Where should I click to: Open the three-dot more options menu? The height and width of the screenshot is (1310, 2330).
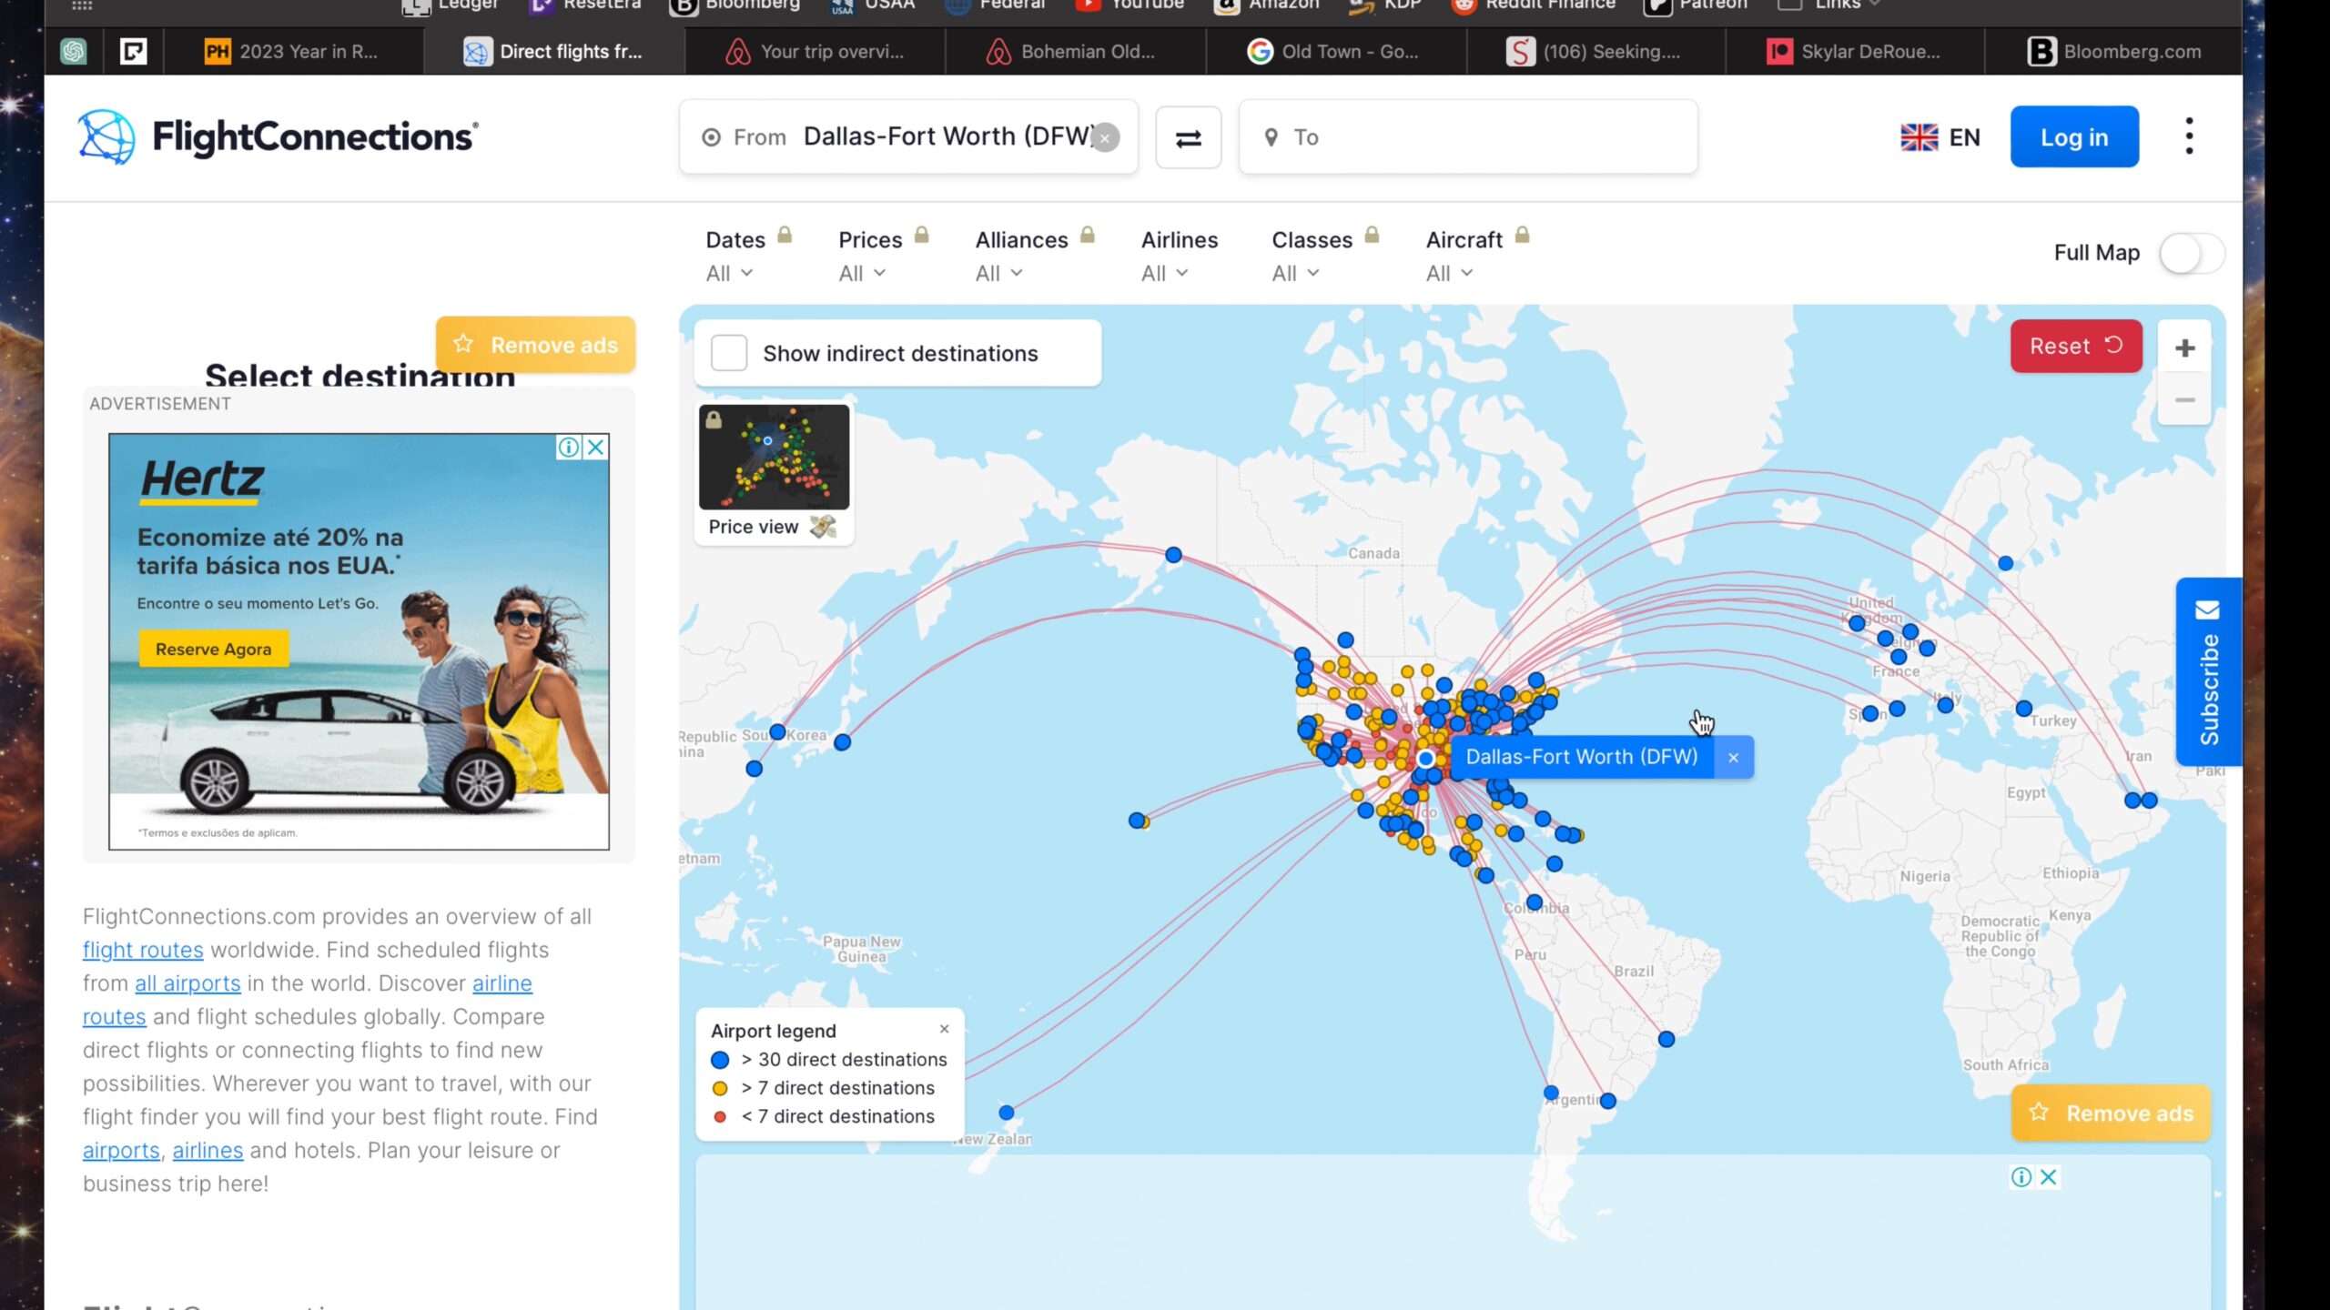pyautogui.click(x=2189, y=136)
